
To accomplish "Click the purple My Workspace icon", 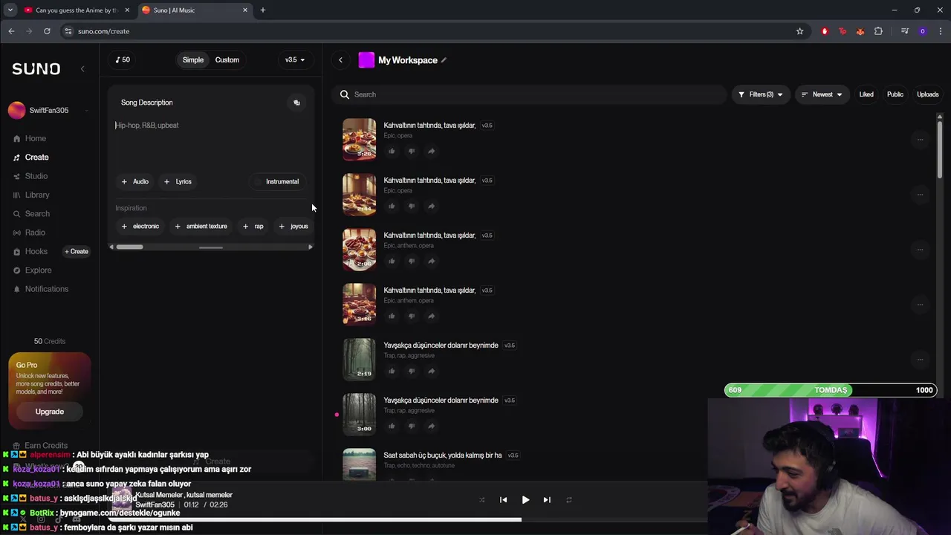I will click(x=366, y=60).
